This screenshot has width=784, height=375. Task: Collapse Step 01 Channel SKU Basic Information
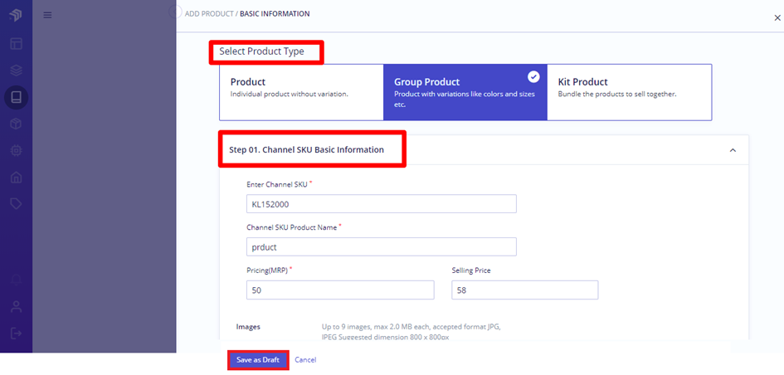[733, 150]
